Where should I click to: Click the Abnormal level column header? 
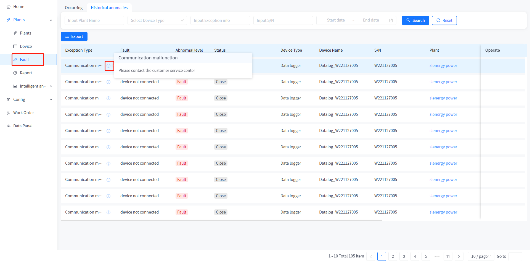pyautogui.click(x=189, y=50)
